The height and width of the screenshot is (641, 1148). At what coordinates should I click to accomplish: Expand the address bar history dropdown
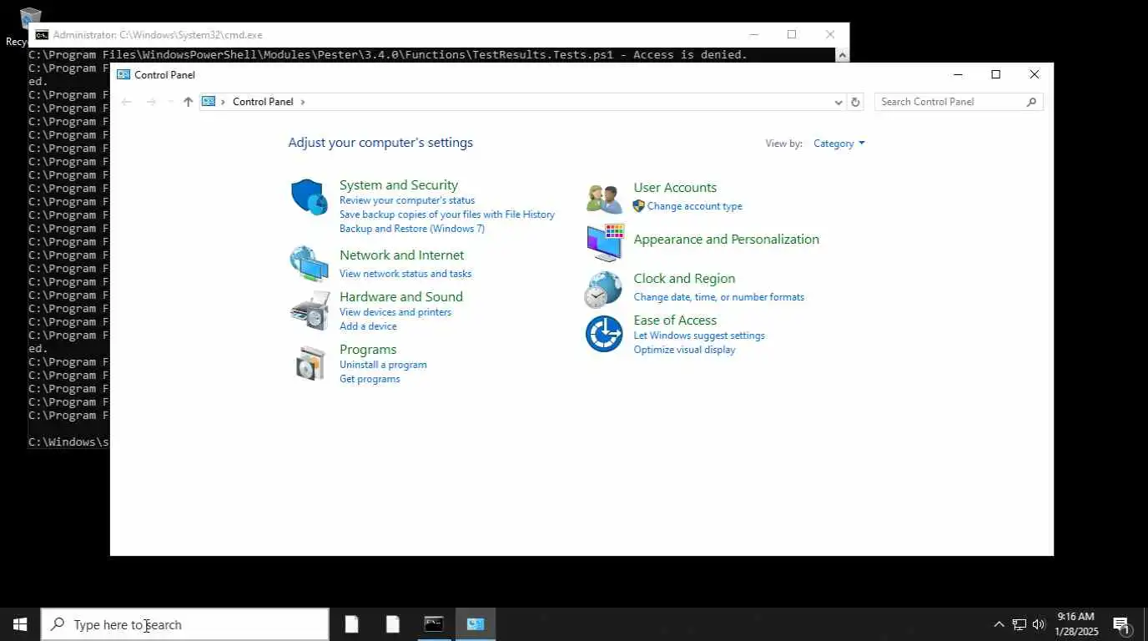(x=838, y=102)
